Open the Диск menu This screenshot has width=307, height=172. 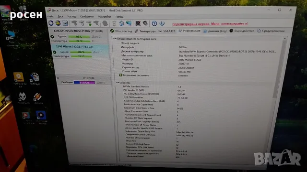pyautogui.click(x=60, y=17)
